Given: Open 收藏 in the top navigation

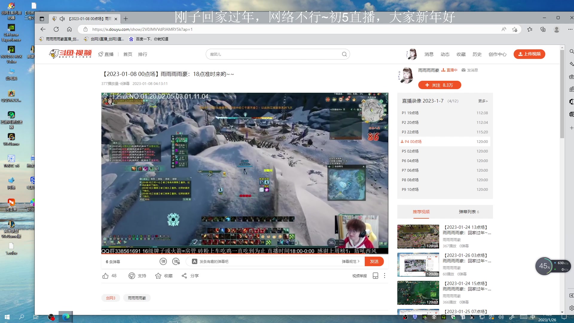Looking at the screenshot, I should pos(461,54).
